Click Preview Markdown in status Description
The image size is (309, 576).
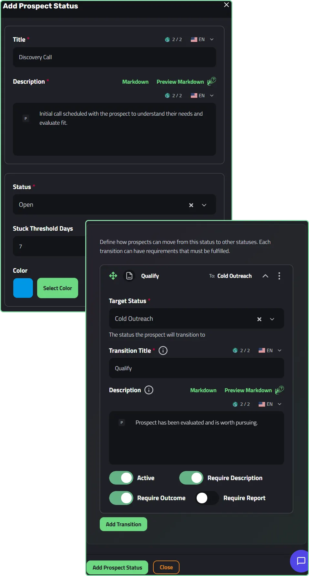tap(180, 82)
